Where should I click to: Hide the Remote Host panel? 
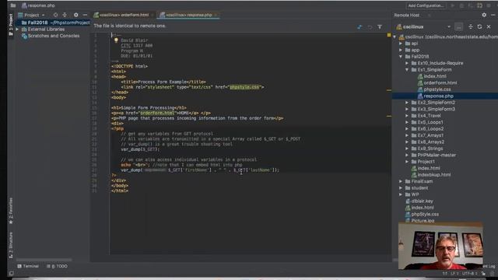point(493,15)
